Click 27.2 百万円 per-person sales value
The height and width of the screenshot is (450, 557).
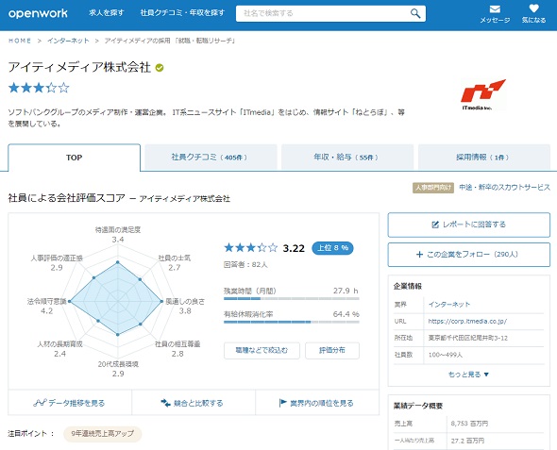[467, 441]
